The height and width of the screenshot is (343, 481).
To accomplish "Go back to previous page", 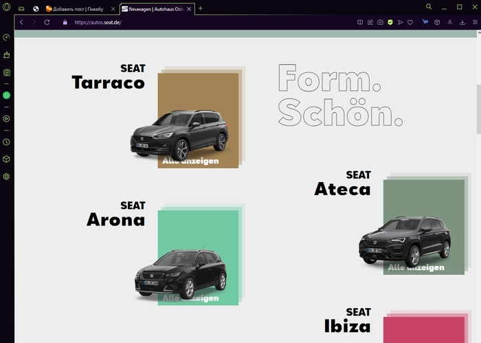I will 21,22.
